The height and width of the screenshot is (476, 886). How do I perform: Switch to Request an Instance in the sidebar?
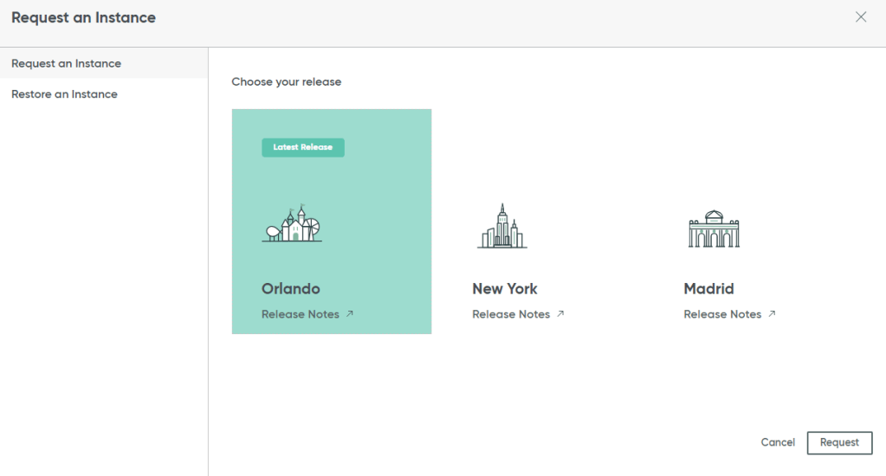tap(66, 64)
